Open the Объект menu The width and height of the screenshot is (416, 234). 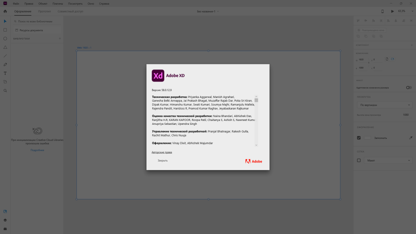[43, 4]
